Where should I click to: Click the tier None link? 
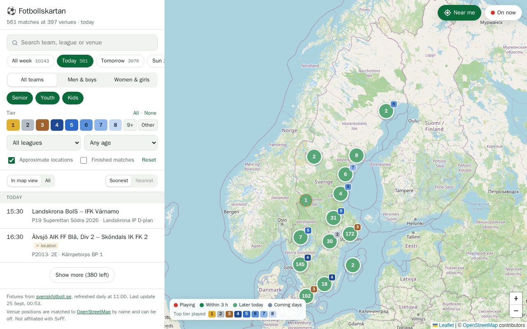150,113
